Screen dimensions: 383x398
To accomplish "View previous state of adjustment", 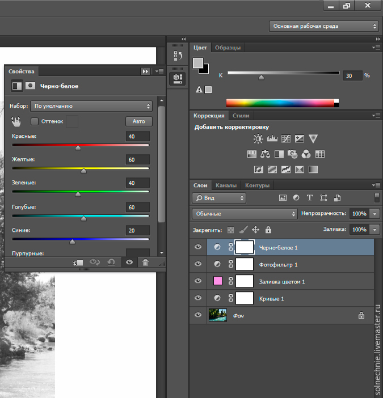I will coord(95,262).
